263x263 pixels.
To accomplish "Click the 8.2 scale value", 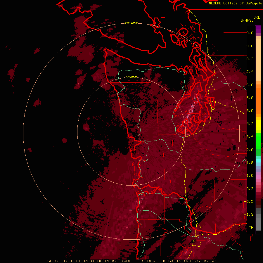I will click(250, 59).
